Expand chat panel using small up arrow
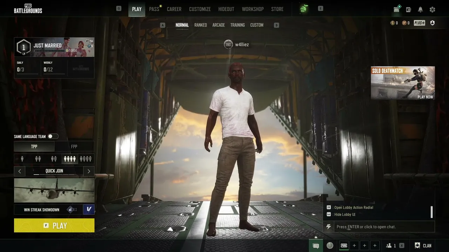This screenshot has width=449, height=252. click(316, 237)
